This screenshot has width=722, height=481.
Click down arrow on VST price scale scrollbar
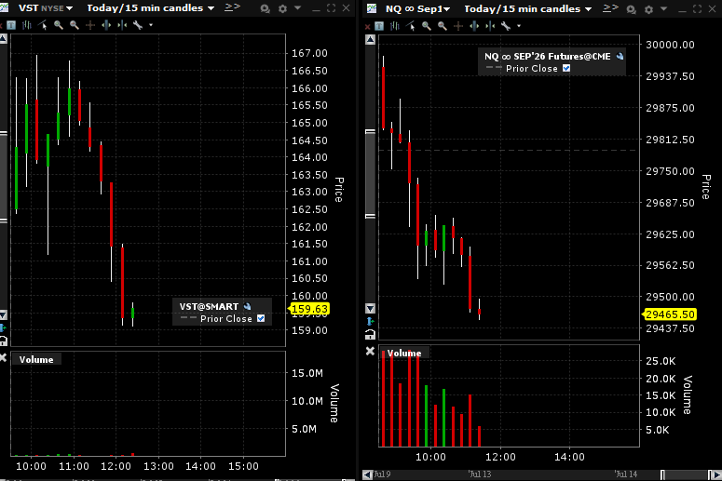click(3, 315)
